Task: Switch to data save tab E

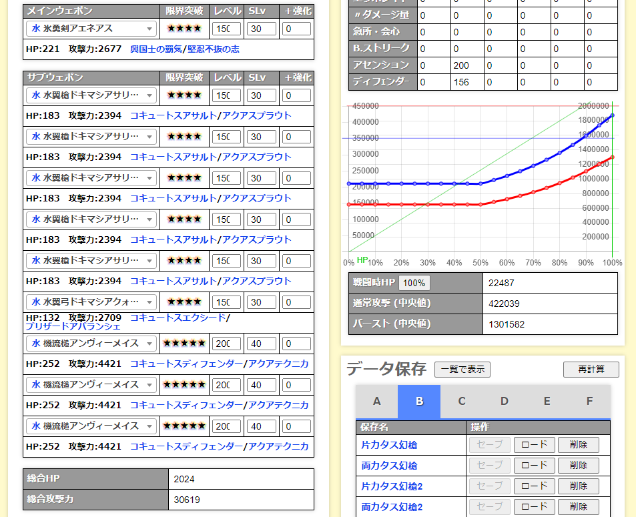Action: (x=547, y=402)
